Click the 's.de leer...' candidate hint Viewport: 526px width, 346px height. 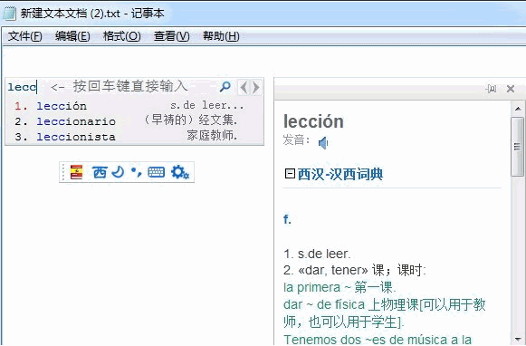tap(207, 106)
